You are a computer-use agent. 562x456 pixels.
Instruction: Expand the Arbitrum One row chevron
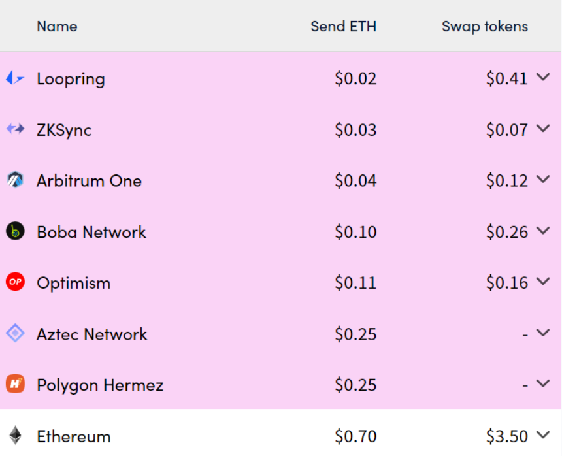tap(543, 179)
